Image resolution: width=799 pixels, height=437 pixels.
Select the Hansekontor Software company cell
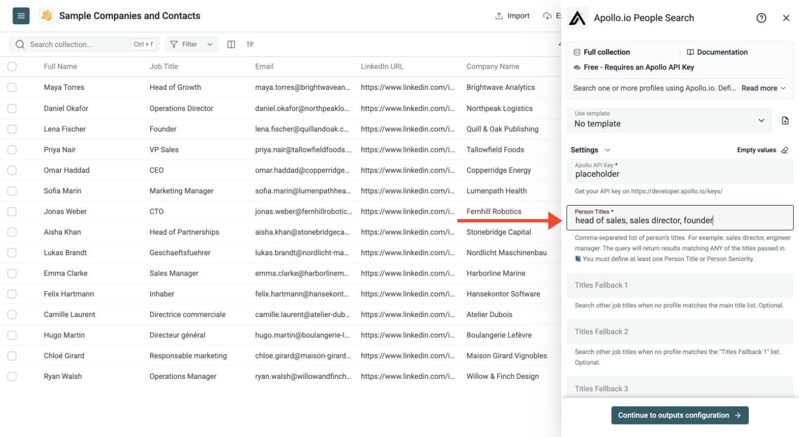[x=503, y=294]
